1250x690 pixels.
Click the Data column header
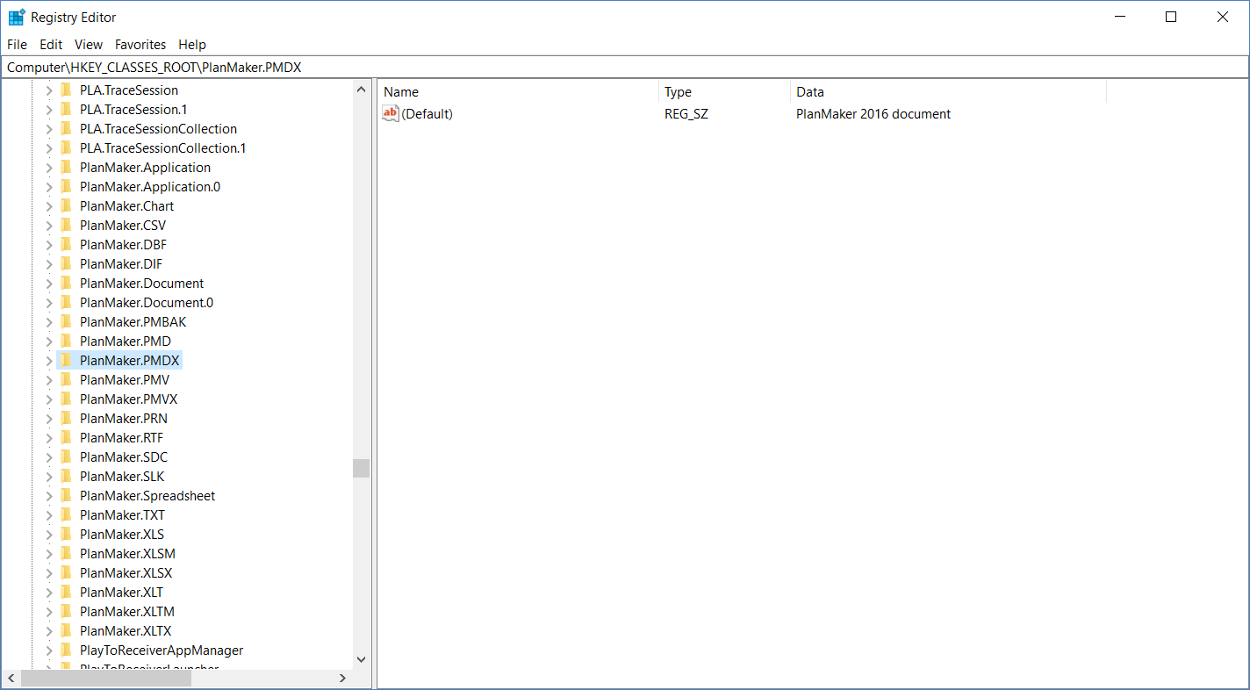[x=946, y=92]
